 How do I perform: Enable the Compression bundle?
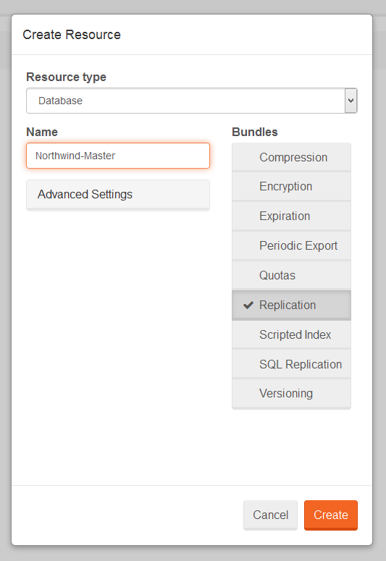click(x=291, y=157)
